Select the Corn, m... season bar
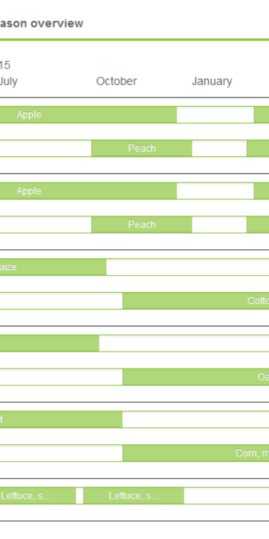 coord(196,453)
